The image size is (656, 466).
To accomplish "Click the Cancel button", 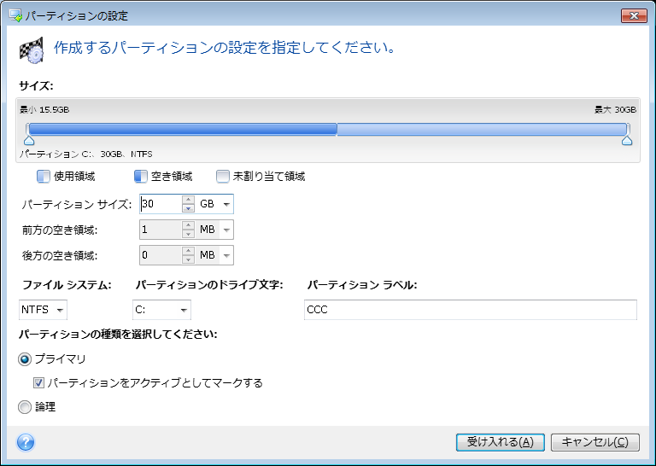I will tap(595, 442).
